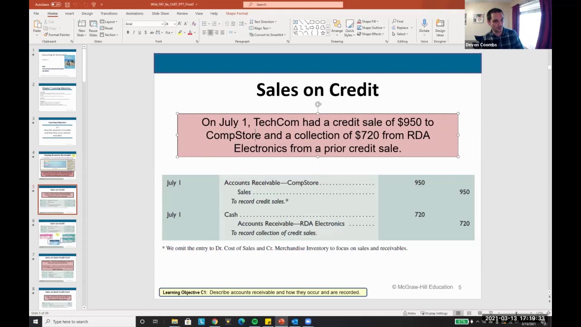Viewport: 581px width, 327px height.
Task: Open the font name combo box
Action: tap(143, 24)
